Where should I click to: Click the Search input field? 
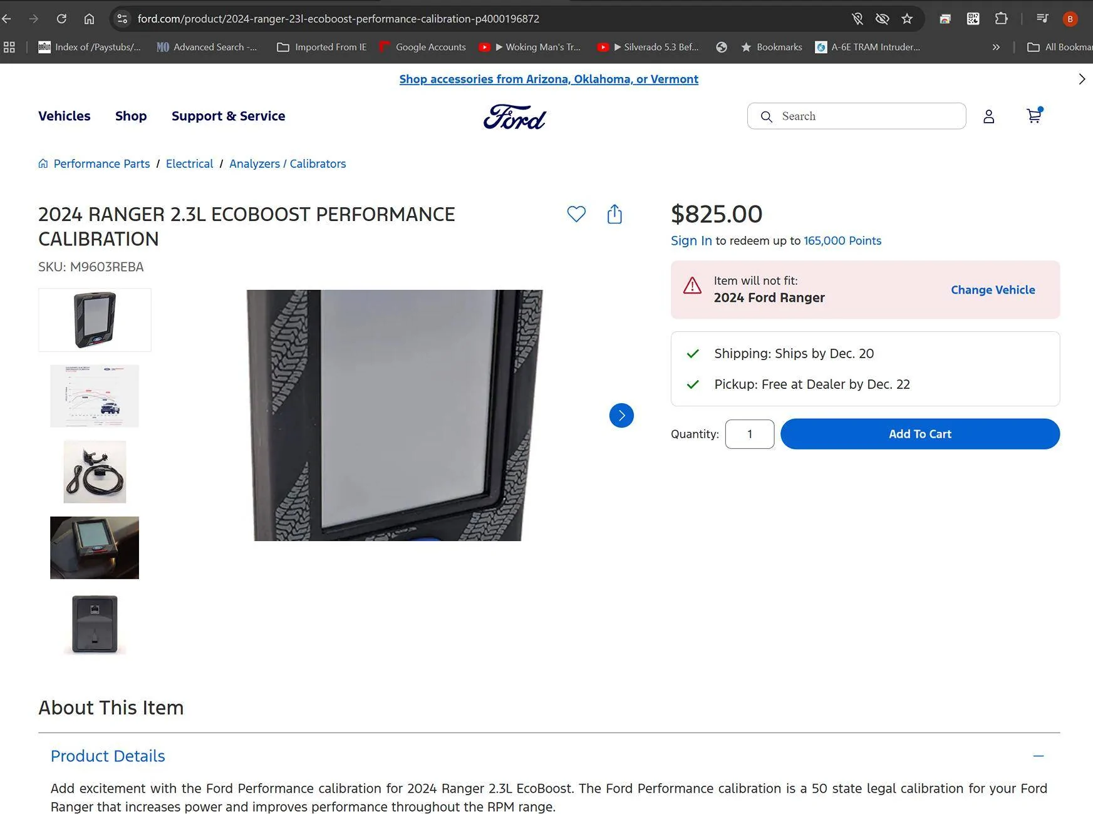pos(857,116)
